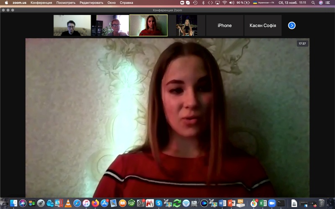Open Microsoft PowerPoint in the Dock
The image size is (335, 209).
click(x=232, y=203)
